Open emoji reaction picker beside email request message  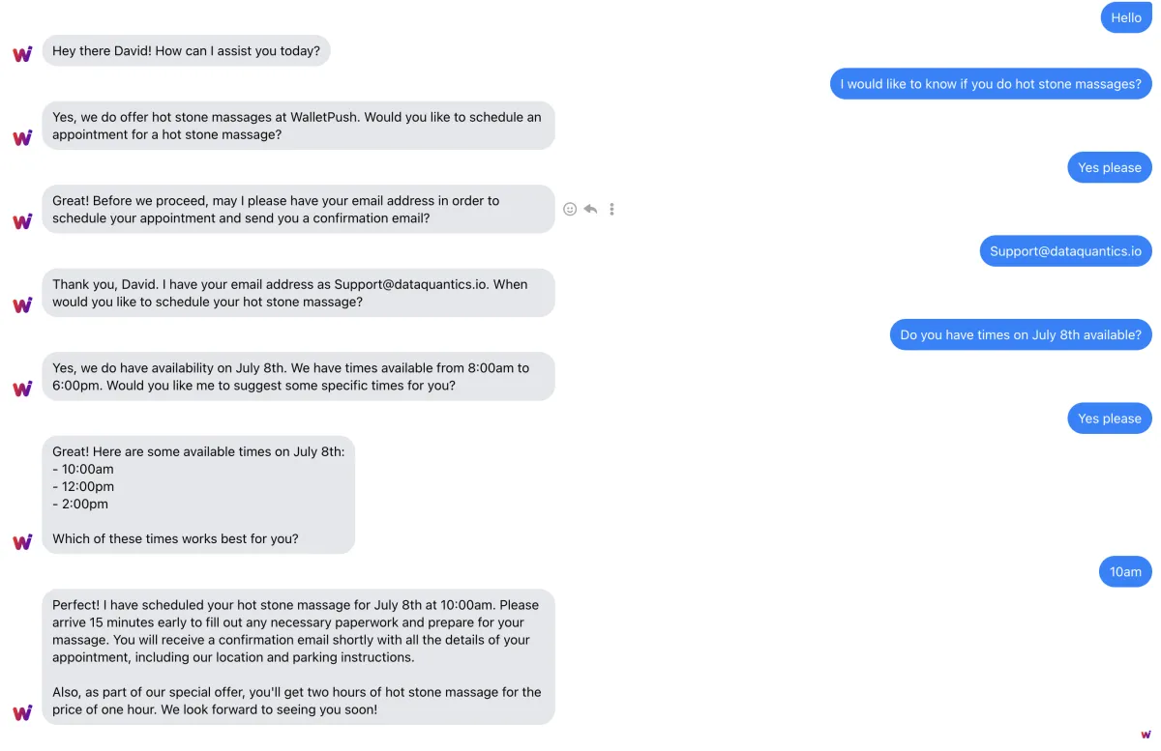(x=570, y=209)
